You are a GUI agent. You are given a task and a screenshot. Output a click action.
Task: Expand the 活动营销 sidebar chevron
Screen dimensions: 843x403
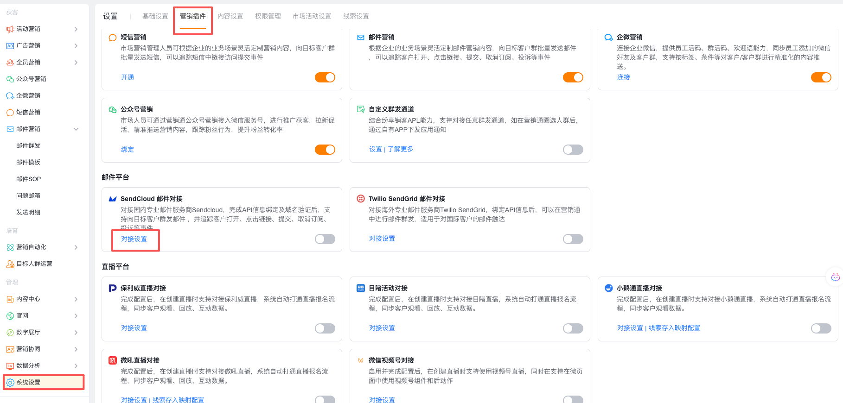click(76, 29)
